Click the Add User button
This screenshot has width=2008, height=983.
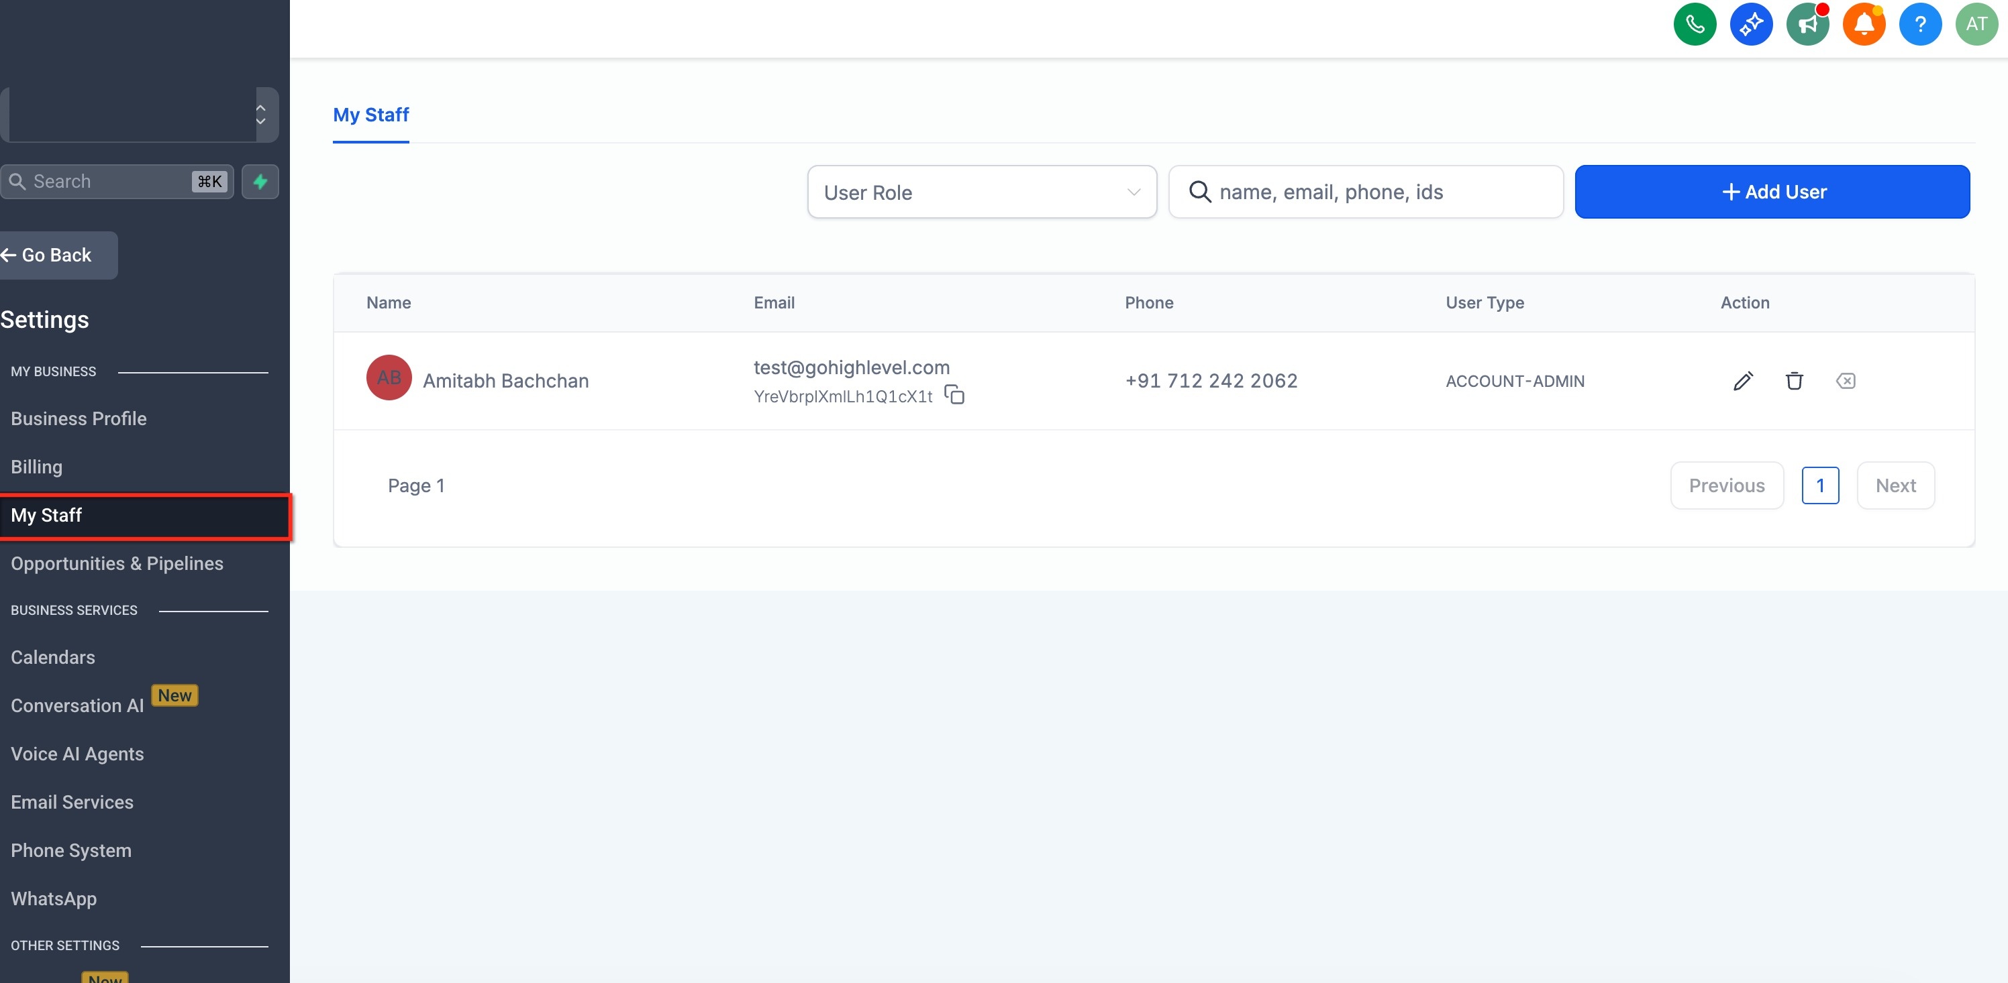pyautogui.click(x=1772, y=192)
